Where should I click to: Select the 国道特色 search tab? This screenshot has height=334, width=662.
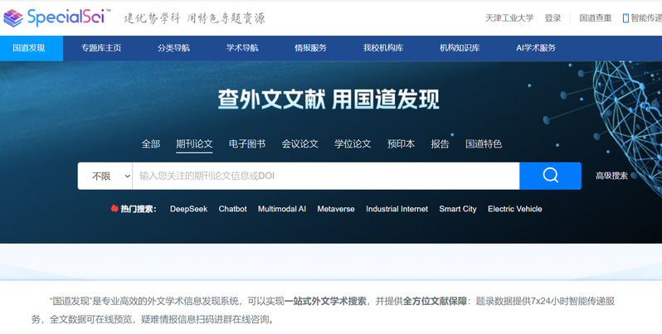tap(484, 143)
